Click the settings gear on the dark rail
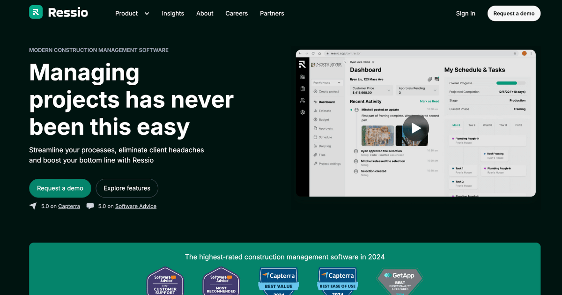The width and height of the screenshot is (562, 295). 302,111
